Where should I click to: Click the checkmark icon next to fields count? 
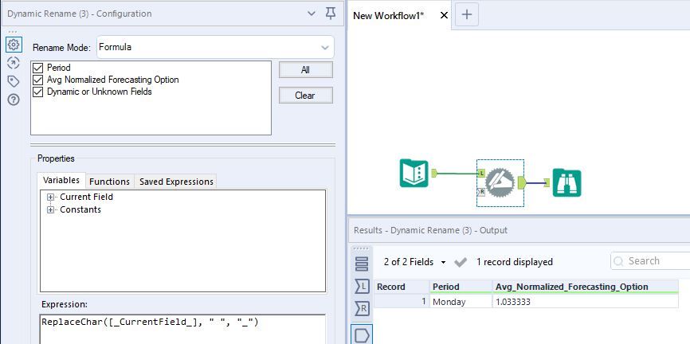pyautogui.click(x=461, y=262)
